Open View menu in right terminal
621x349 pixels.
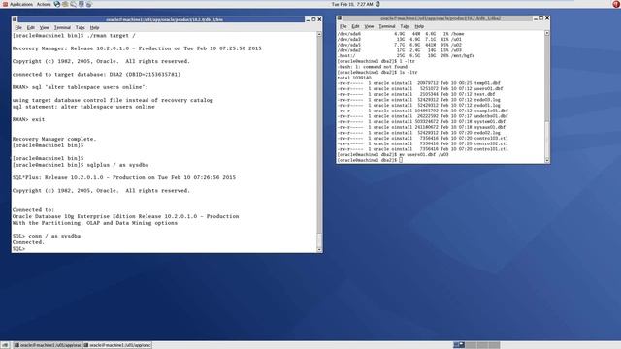369,26
